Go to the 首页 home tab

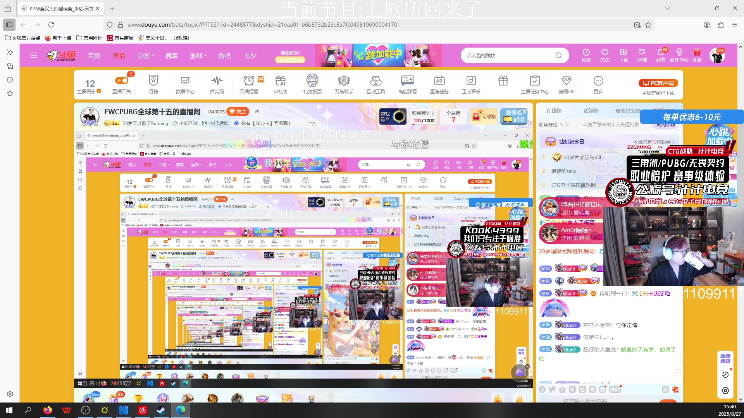94,56
